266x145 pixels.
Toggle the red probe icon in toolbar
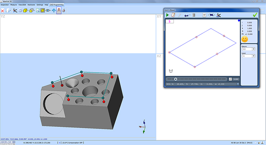[x=59, y=11]
